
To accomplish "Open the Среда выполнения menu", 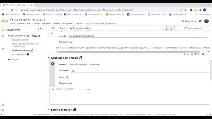I will 51,23.
